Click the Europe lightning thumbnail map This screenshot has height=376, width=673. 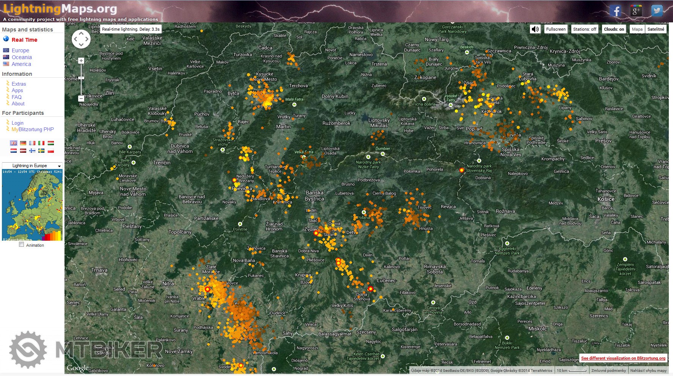pos(32,205)
